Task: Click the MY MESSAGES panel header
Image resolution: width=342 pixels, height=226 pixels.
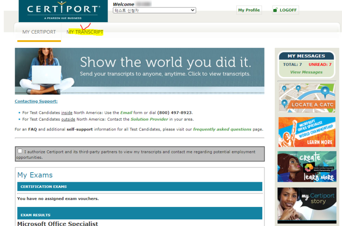Action: tap(306, 56)
